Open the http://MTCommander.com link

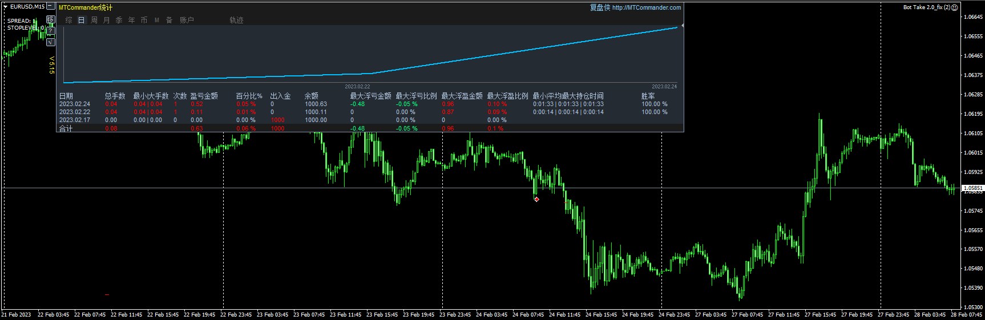pos(646,7)
